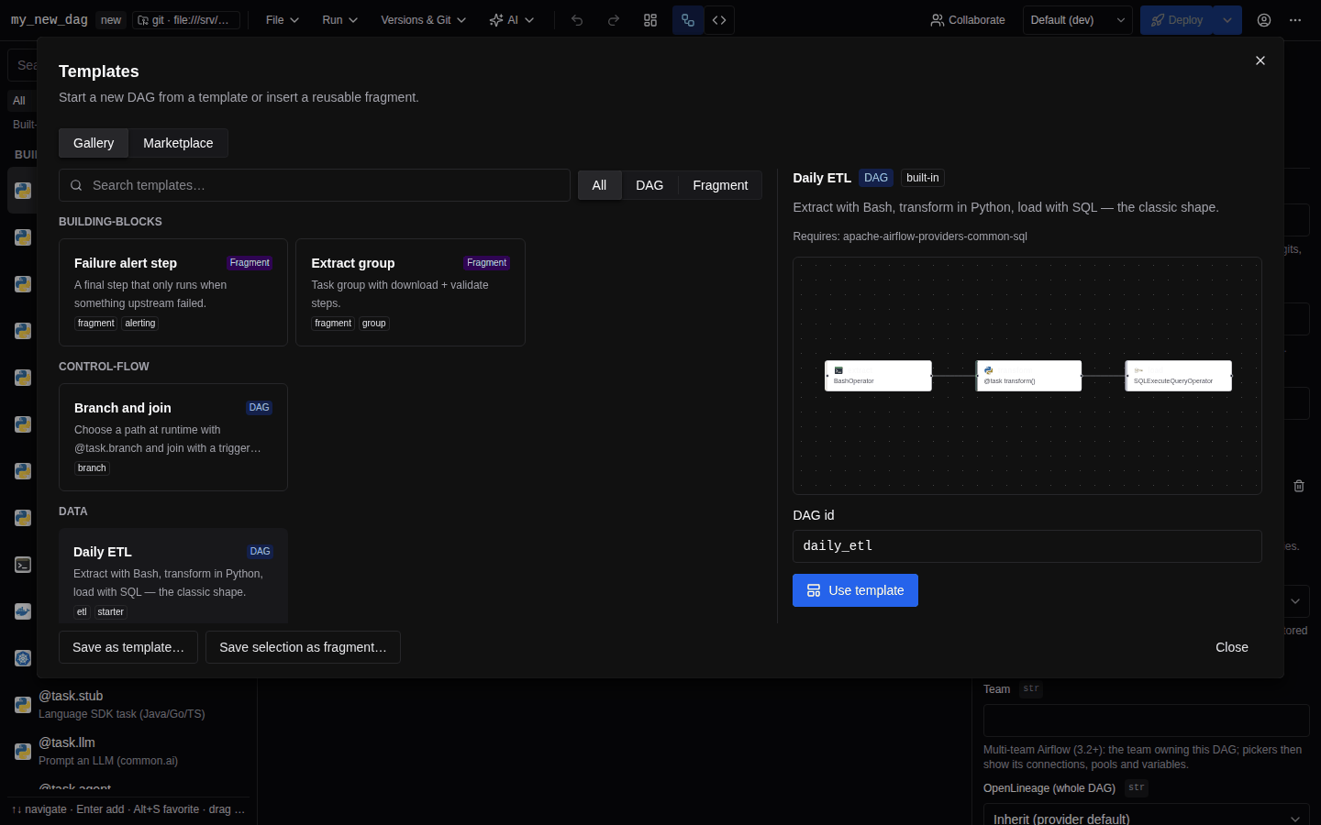Select the BashOperator terminal icon in sidebar
This screenshot has height=825, width=1321.
(23, 565)
